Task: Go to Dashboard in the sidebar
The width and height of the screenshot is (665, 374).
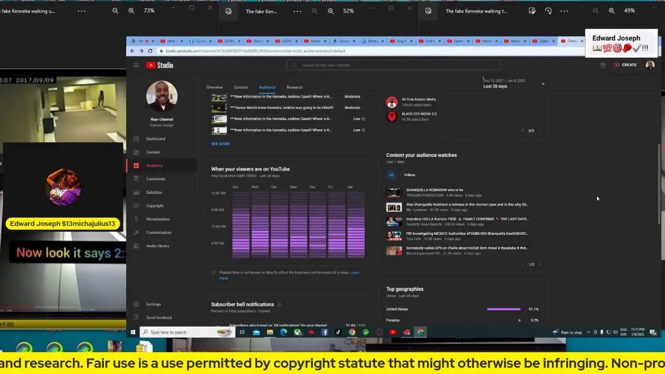Action: (155, 139)
